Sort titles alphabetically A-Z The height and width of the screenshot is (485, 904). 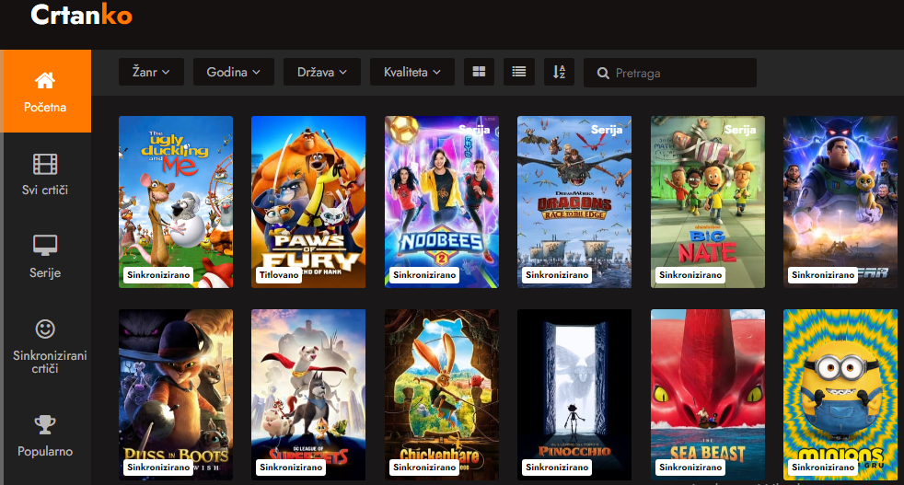click(x=560, y=72)
